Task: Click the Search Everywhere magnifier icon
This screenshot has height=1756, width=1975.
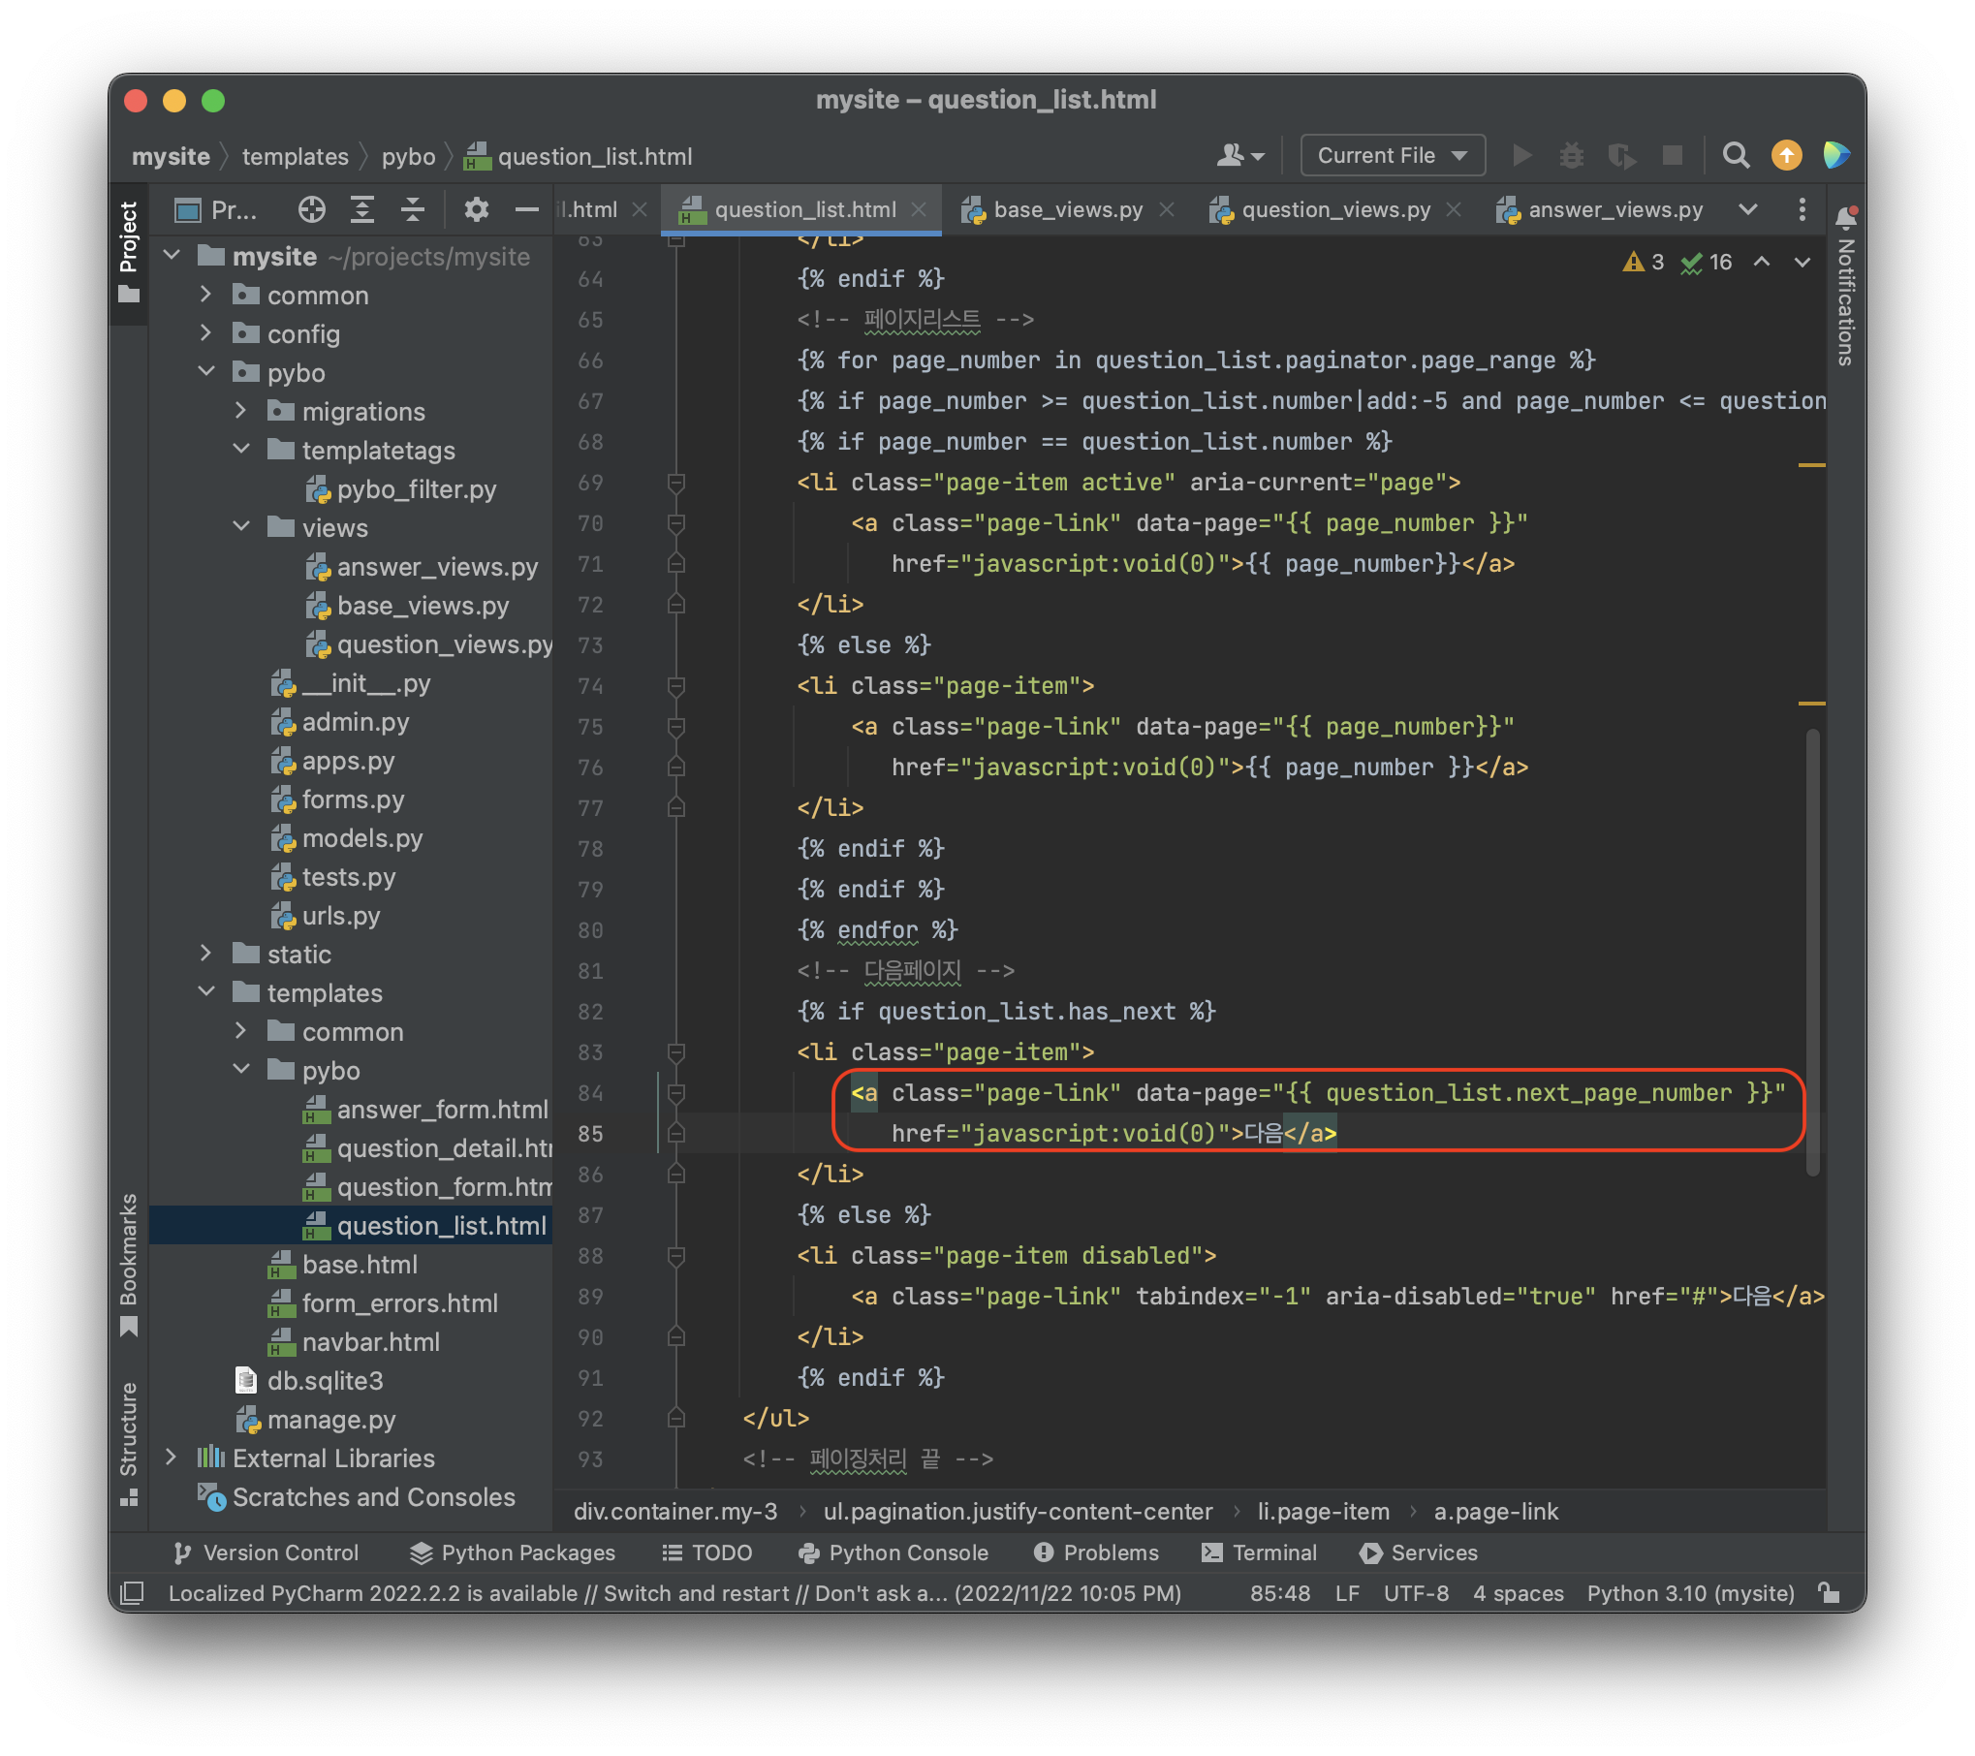Action: (1736, 155)
